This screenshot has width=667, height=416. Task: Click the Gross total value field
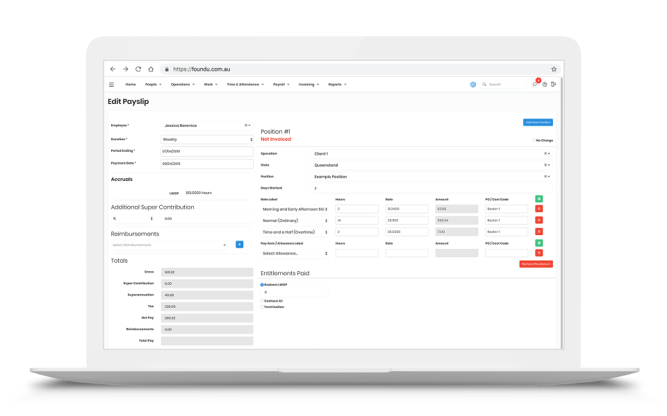207,272
